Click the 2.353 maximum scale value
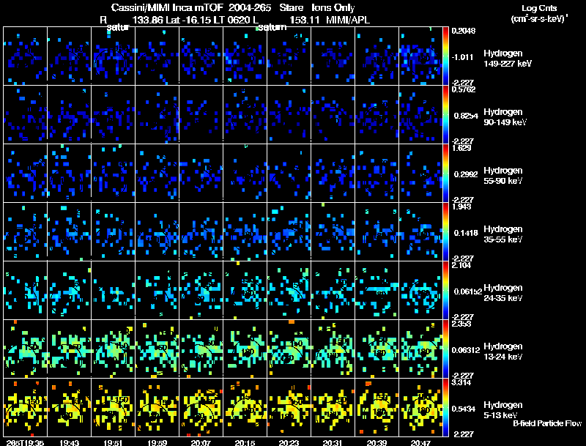The height and width of the screenshot is (446, 586). [461, 324]
